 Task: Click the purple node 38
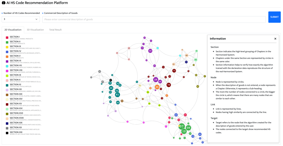pyautogui.click(x=150, y=51)
